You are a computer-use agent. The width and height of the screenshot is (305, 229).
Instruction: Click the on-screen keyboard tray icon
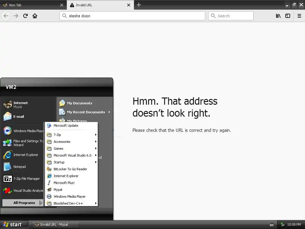click(272, 225)
